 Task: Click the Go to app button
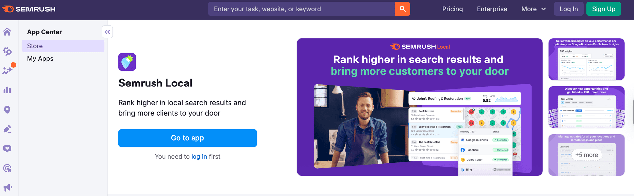click(187, 138)
